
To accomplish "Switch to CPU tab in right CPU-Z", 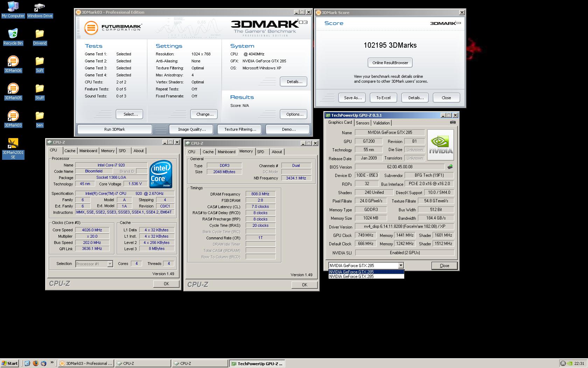I will point(191,152).
